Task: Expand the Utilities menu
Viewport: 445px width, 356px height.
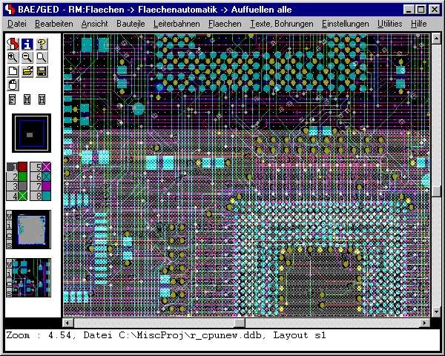Action: tap(390, 24)
